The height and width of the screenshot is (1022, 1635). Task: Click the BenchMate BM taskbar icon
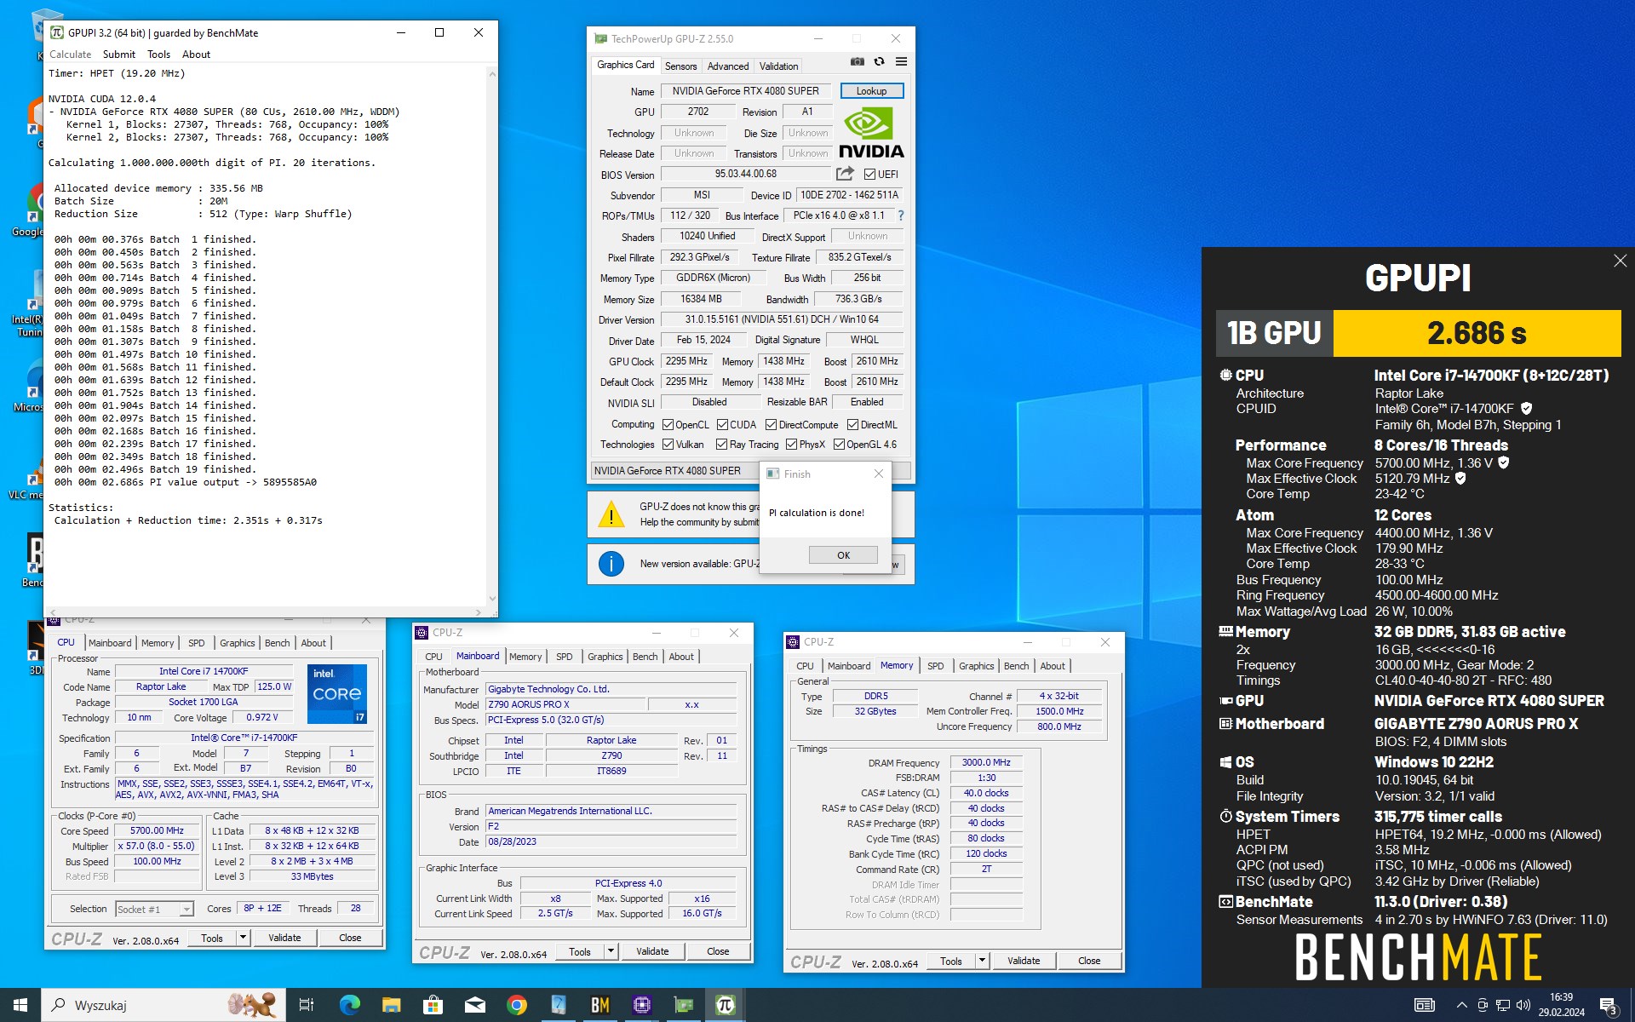click(x=600, y=1005)
